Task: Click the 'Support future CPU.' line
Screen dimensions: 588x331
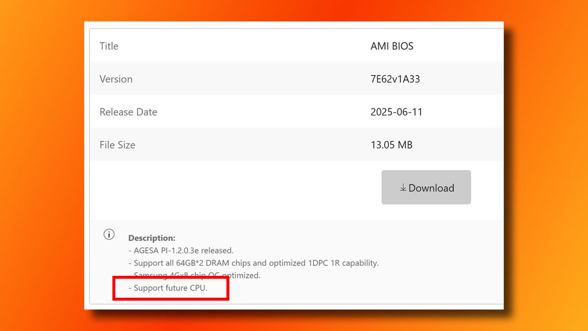Action: point(168,288)
